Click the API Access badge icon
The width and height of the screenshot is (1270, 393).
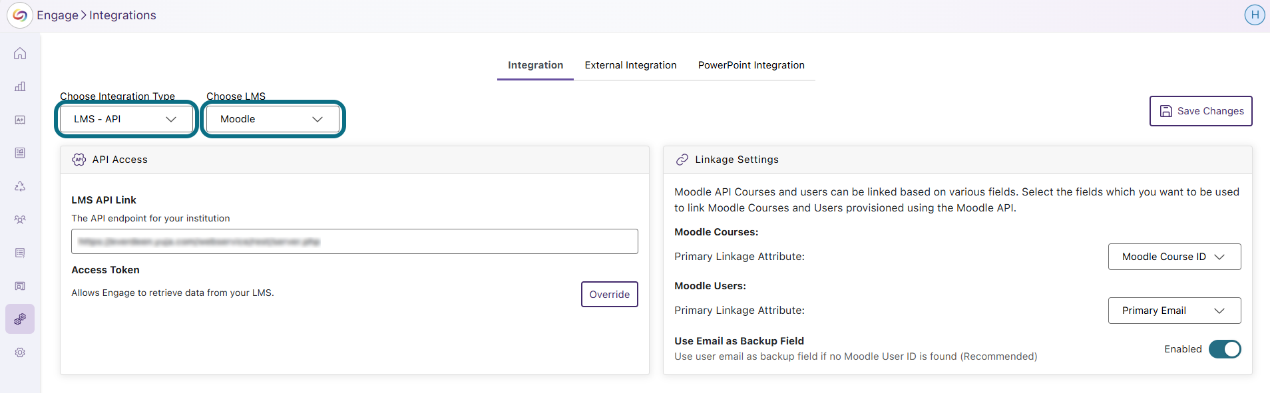(x=79, y=160)
